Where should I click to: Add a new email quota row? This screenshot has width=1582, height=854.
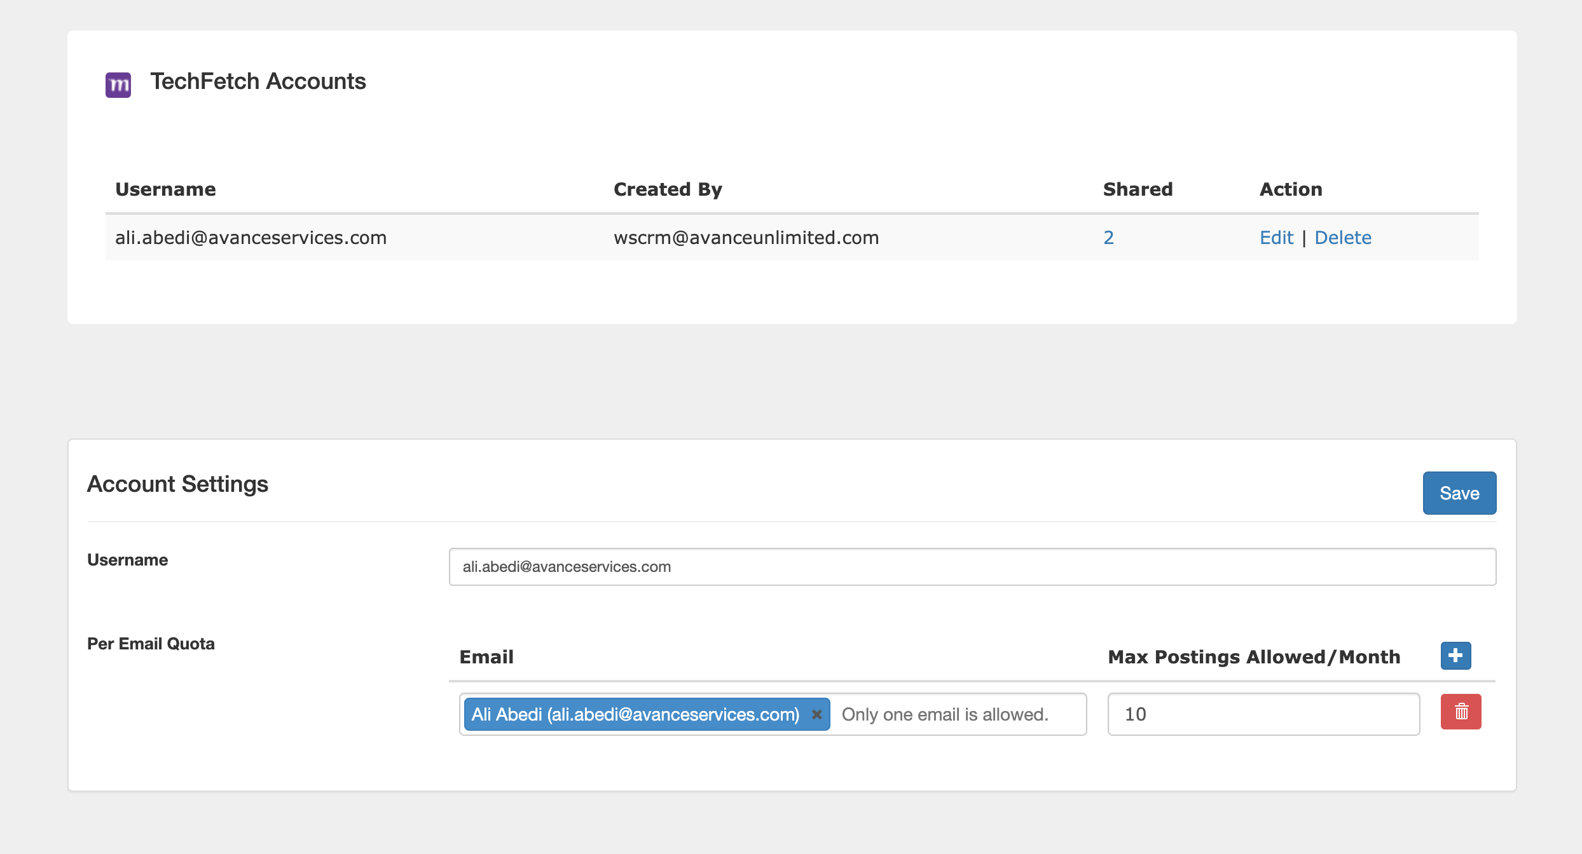[x=1455, y=656]
